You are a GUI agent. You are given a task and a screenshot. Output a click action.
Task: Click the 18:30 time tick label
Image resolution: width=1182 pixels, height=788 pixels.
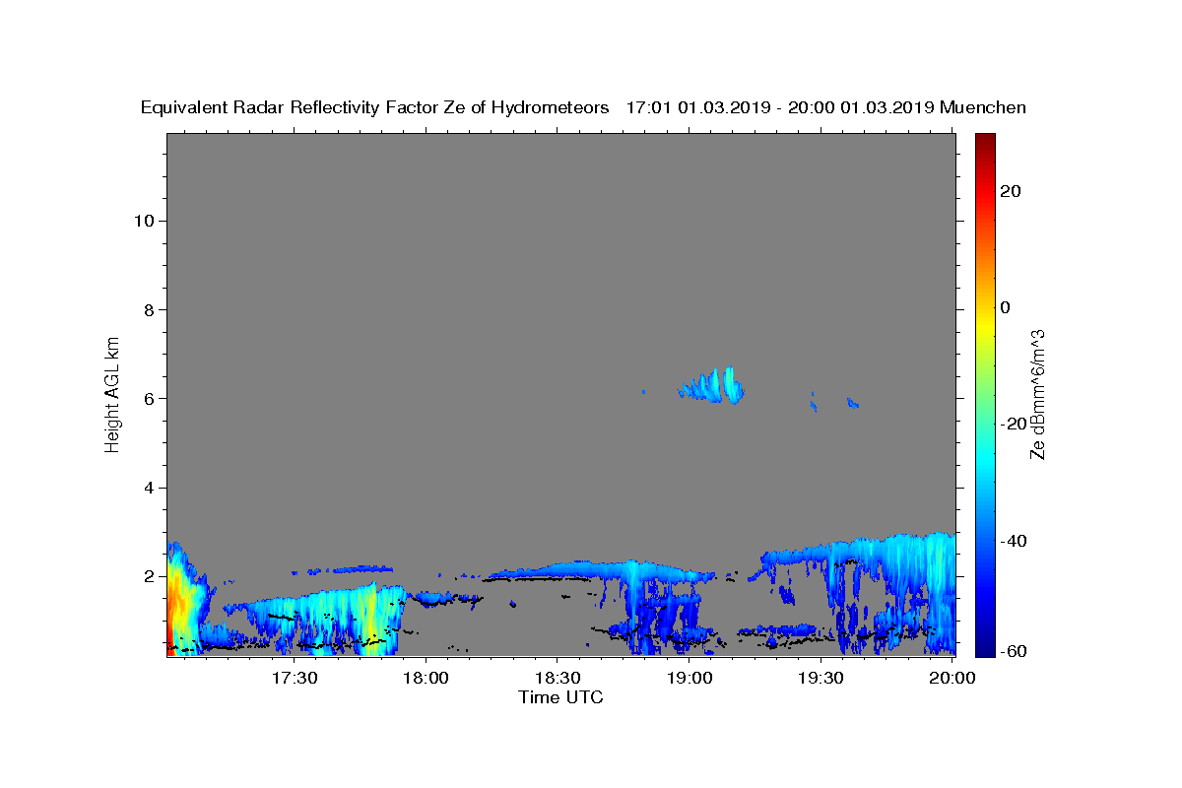(557, 678)
